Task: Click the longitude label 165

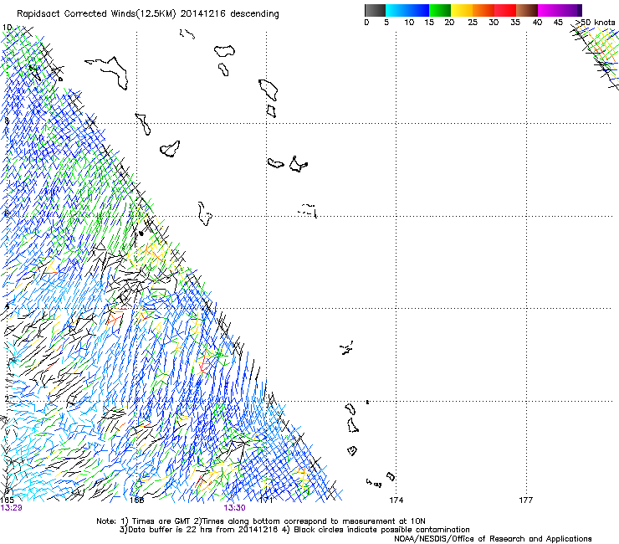Action: (x=7, y=500)
